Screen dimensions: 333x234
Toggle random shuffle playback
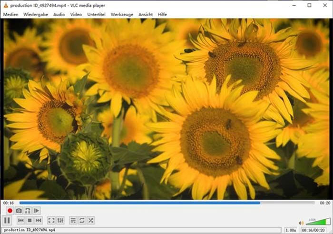[x=90, y=220]
